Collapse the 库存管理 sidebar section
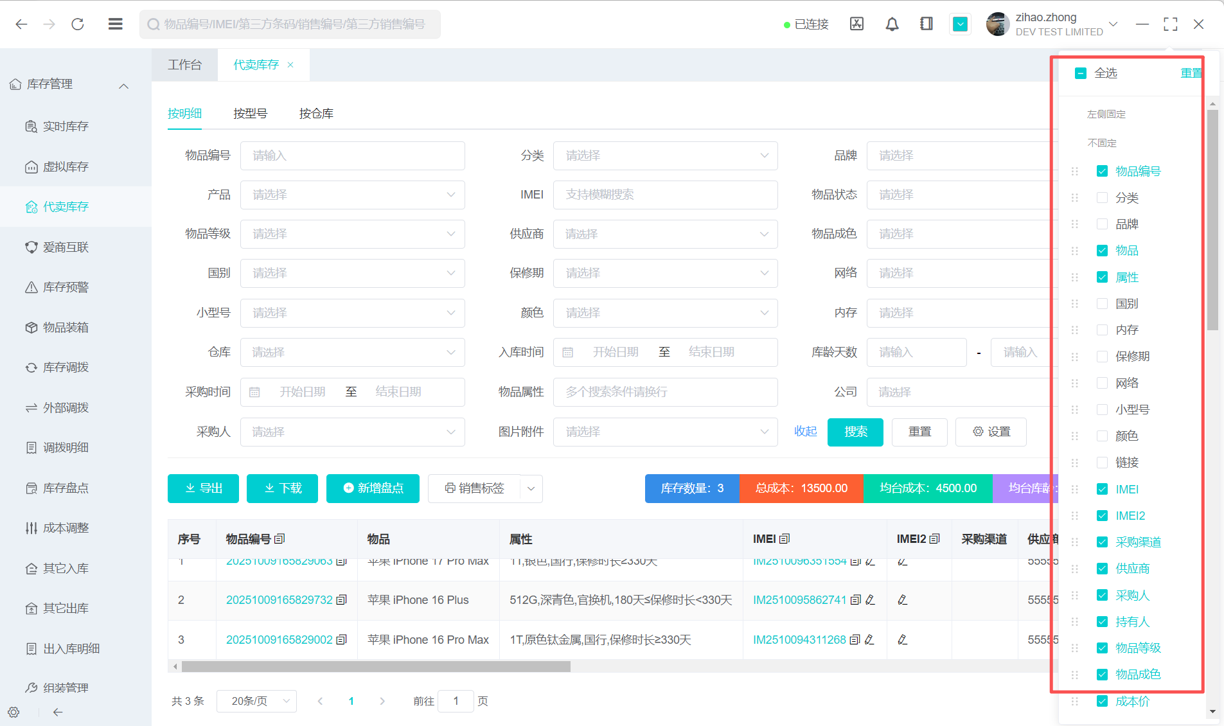Screen dimensions: 1224x726 124,85
